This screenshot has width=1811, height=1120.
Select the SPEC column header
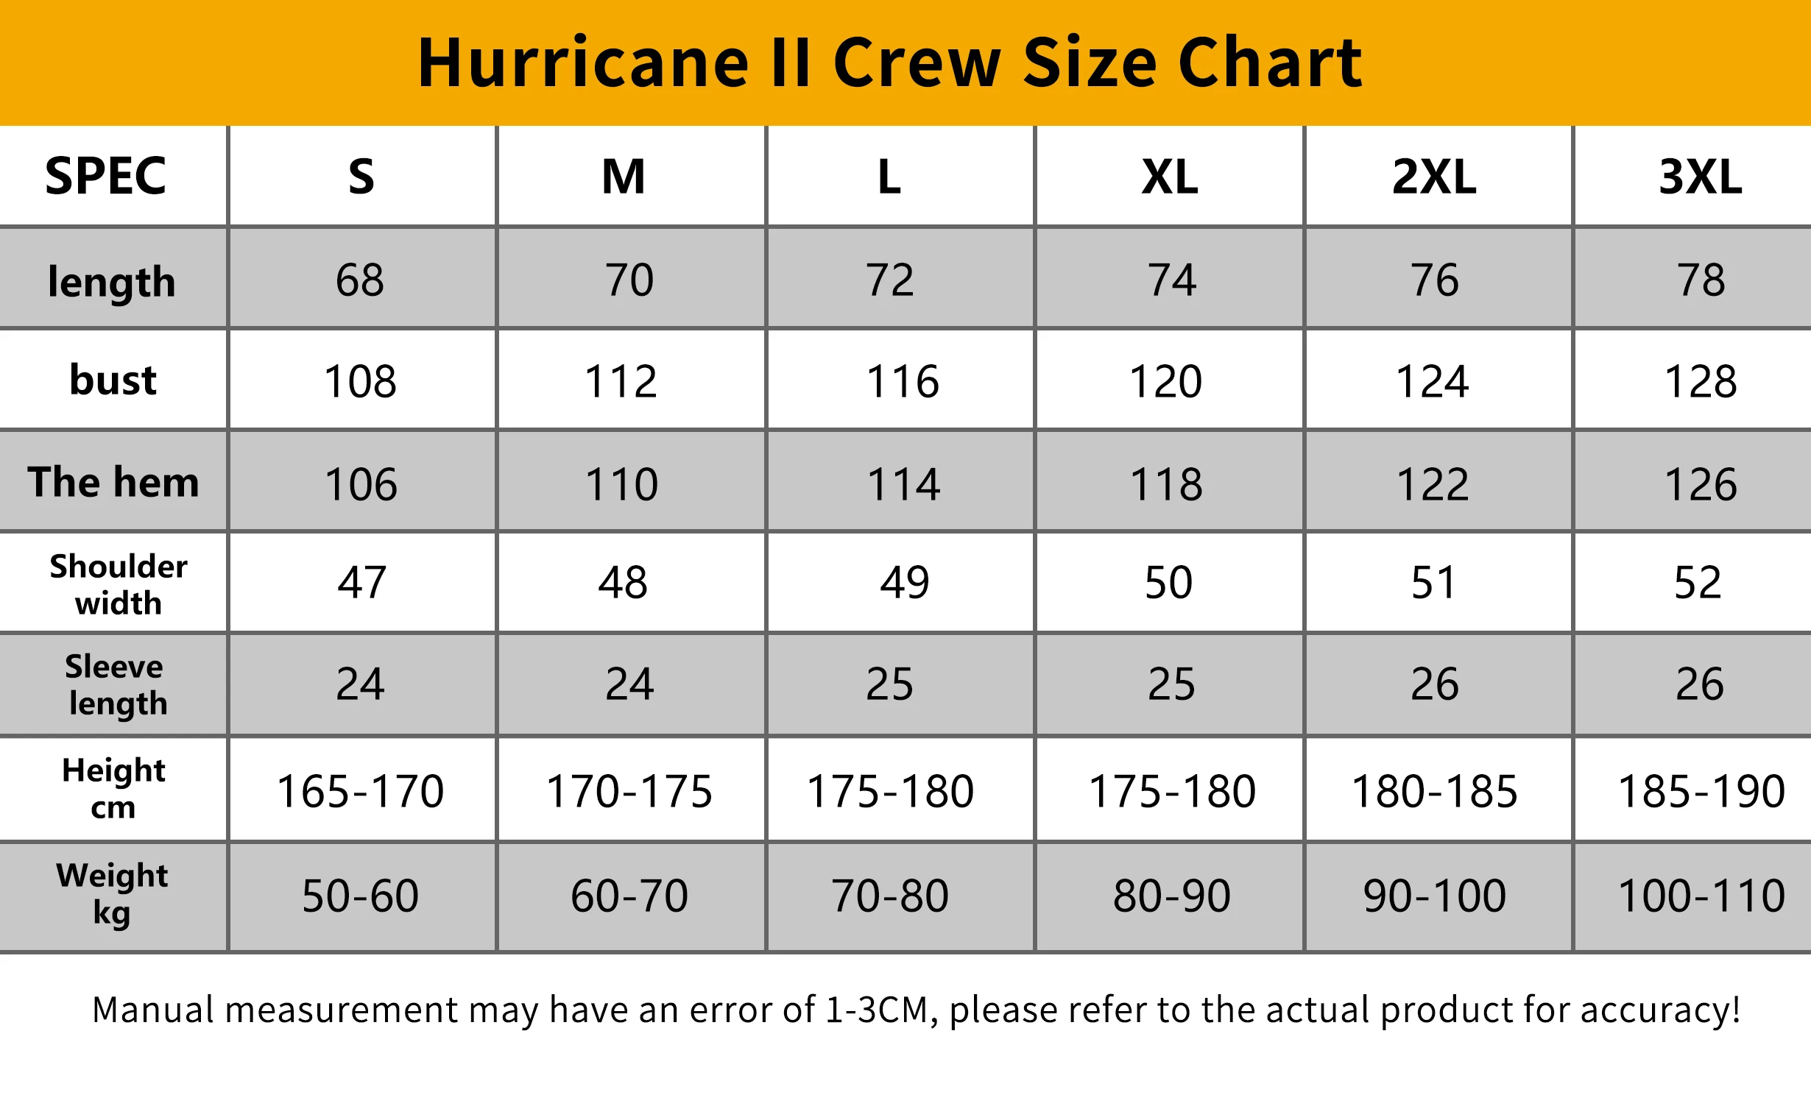click(x=106, y=177)
